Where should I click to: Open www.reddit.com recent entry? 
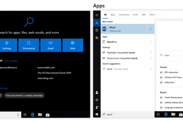[x=46, y=68]
